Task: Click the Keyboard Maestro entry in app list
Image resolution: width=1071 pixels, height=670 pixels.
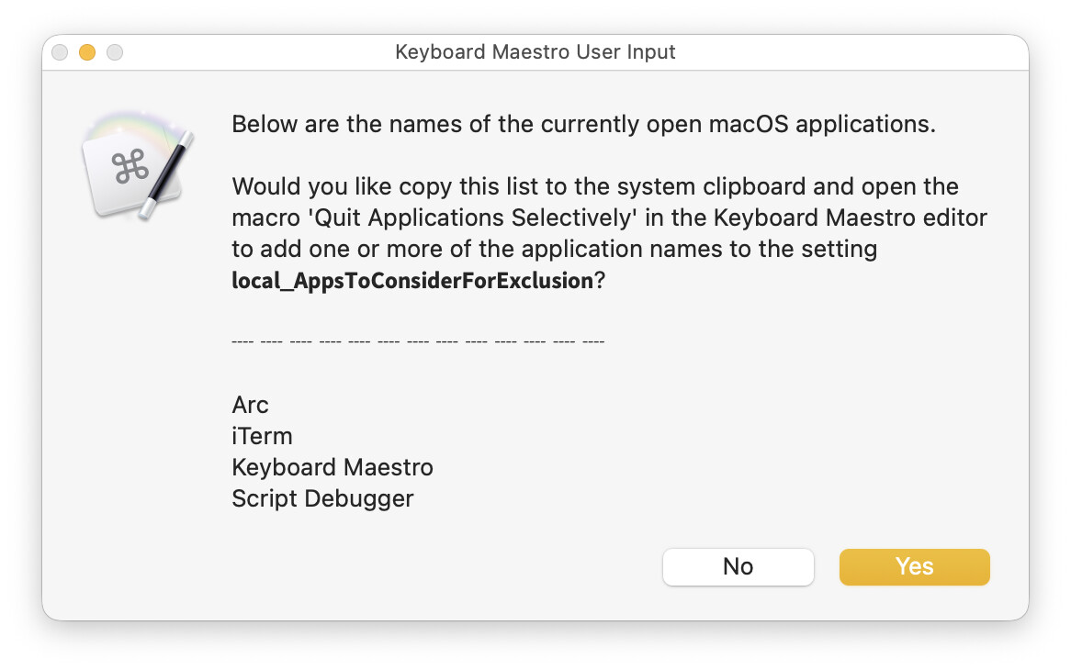Action: click(332, 467)
